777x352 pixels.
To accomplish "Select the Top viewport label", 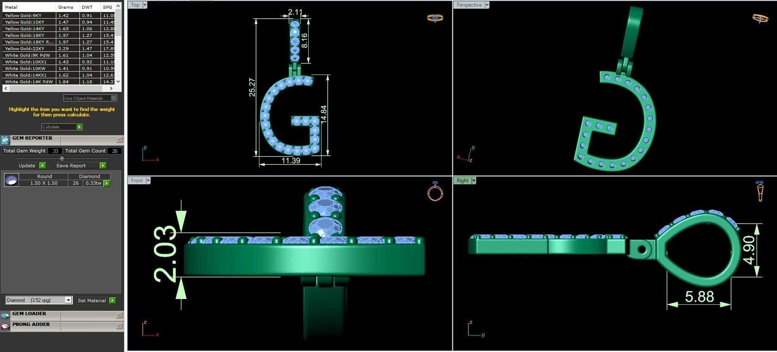I will point(135,5).
